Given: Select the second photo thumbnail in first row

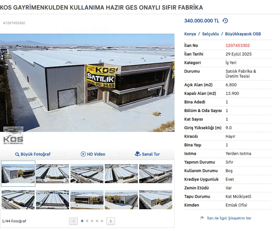Looking at the screenshot, I should [x=53, y=174].
